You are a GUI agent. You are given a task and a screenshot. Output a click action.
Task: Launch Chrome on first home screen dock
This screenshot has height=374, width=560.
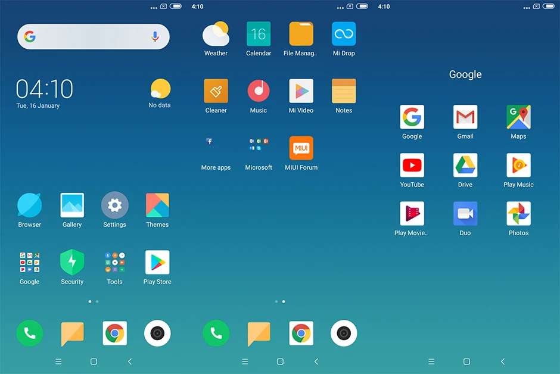tap(114, 333)
